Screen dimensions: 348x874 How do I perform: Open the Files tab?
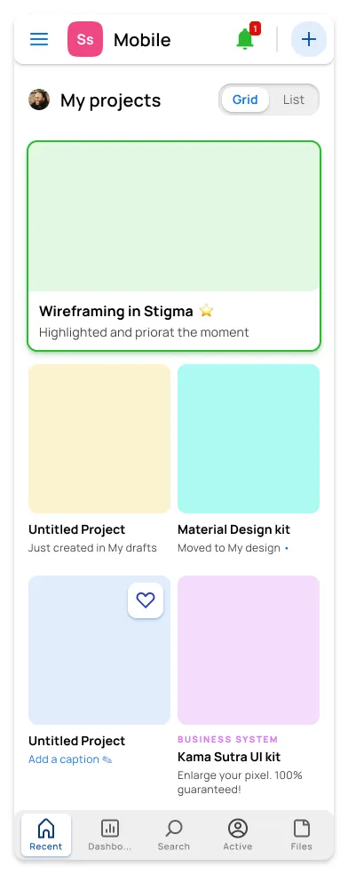pos(301,835)
